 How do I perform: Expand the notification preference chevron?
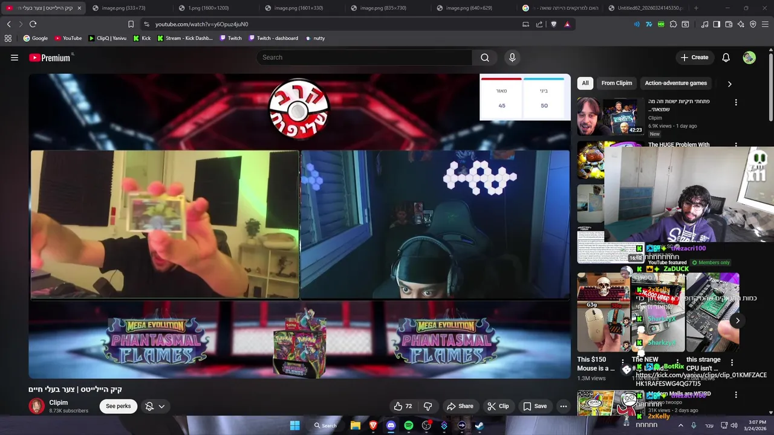[x=161, y=406]
